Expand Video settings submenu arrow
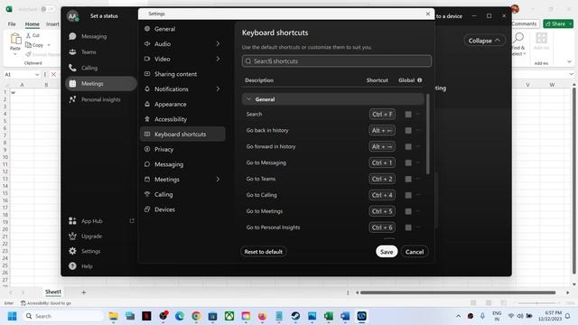578x325 pixels. click(x=218, y=59)
